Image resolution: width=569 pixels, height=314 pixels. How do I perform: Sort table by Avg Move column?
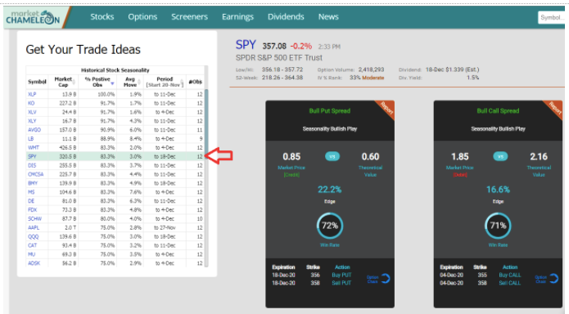130,82
